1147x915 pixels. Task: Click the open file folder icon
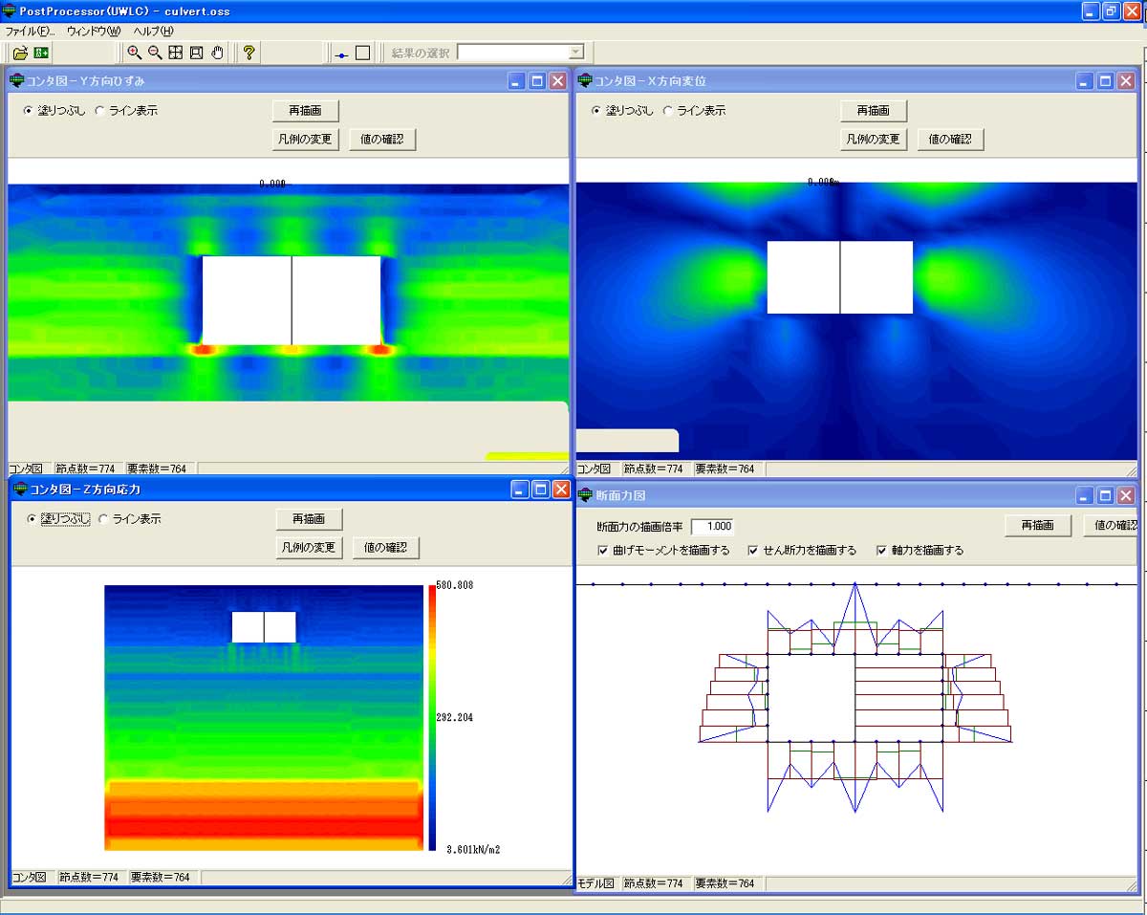[x=20, y=53]
